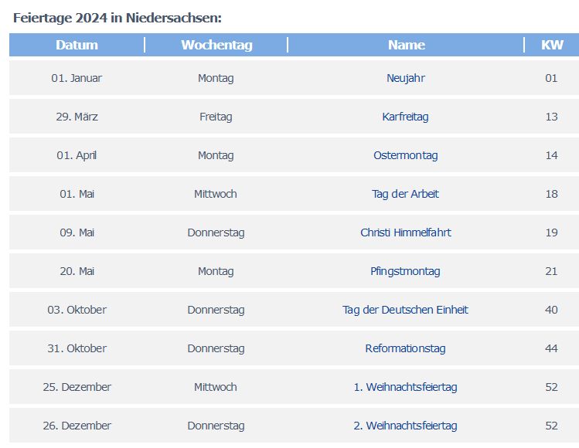Image resolution: width=579 pixels, height=448 pixels.
Task: Open the Ostermontag link
Action: (405, 155)
